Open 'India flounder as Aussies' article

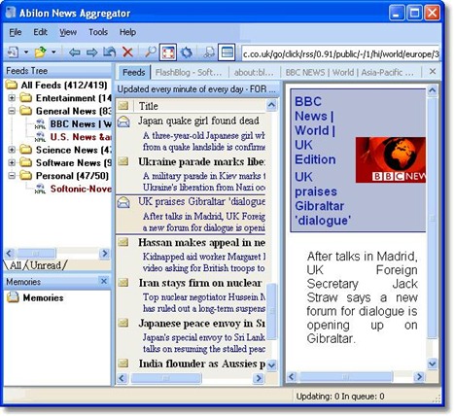201,364
